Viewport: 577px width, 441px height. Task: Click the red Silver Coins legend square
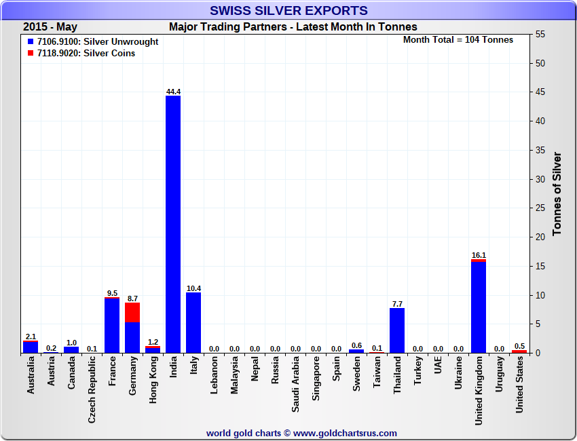coord(31,54)
